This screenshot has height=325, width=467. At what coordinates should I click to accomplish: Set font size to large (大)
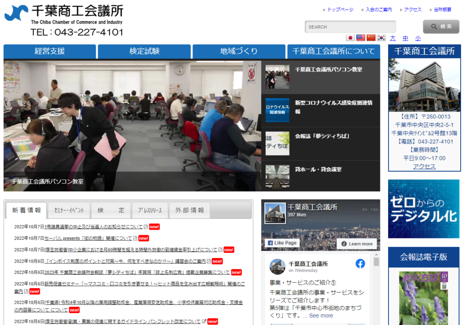(393, 38)
